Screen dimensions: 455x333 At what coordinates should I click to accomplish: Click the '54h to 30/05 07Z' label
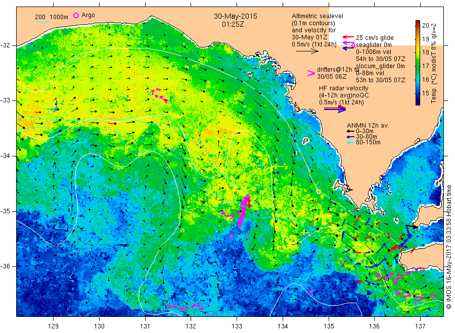(x=380, y=59)
